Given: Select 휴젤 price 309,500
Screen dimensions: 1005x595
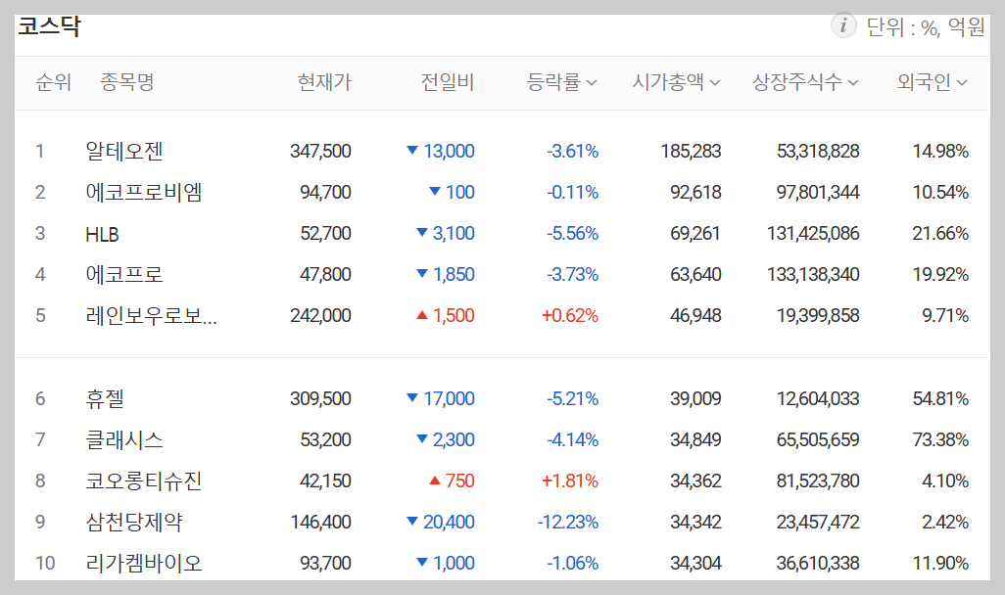Looking at the screenshot, I should pyautogui.click(x=320, y=399).
